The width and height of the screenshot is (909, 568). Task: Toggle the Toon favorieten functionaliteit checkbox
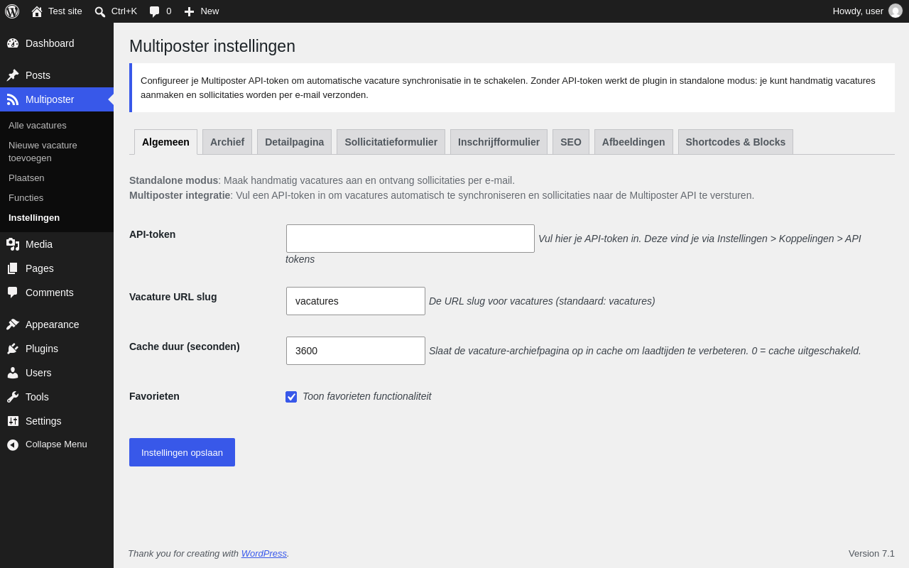pyautogui.click(x=291, y=397)
